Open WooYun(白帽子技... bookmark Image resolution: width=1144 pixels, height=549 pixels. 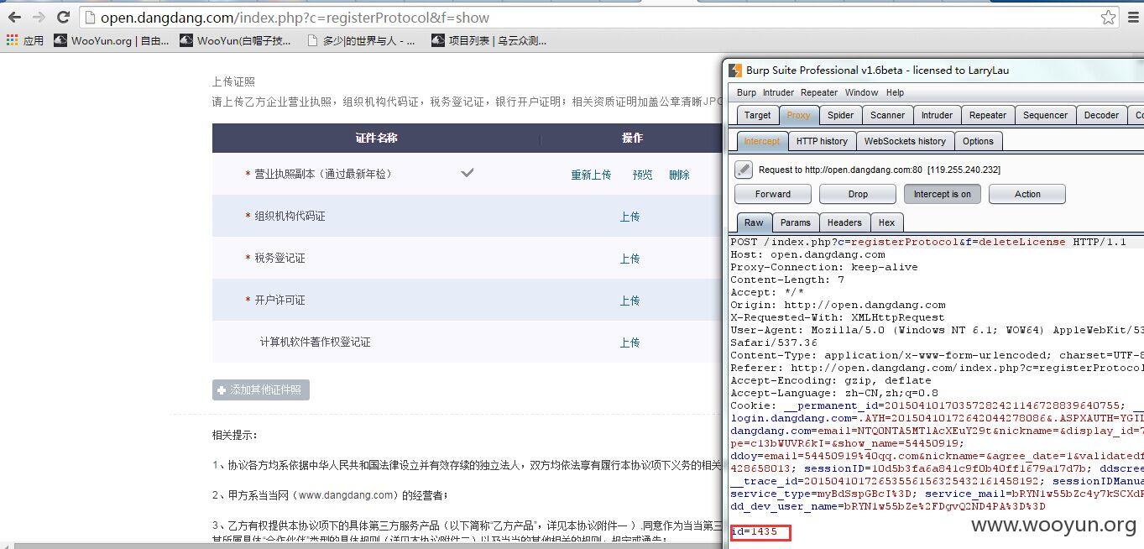(236, 40)
